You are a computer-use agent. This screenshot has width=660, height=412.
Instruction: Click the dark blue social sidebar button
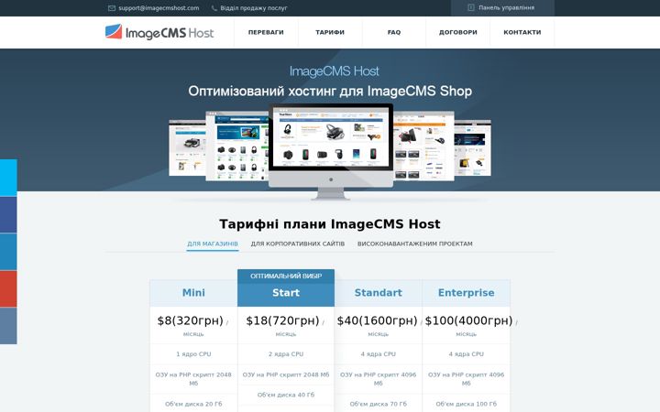[x=8, y=214]
